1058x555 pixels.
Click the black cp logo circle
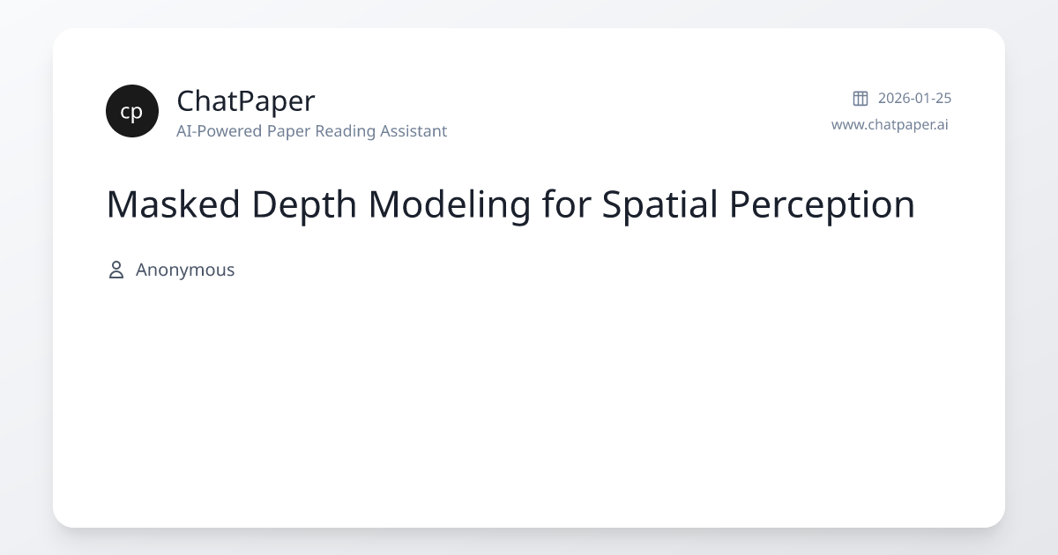[132, 111]
